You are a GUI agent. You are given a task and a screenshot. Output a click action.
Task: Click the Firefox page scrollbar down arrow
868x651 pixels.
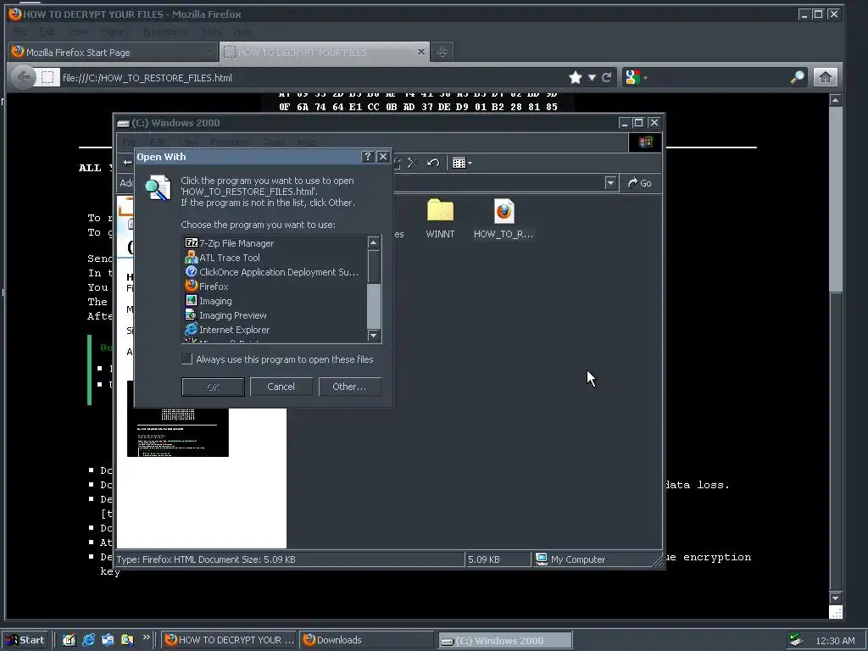835,598
